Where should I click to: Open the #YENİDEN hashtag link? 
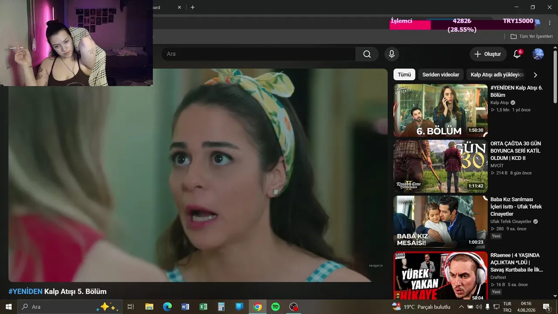(x=25, y=291)
